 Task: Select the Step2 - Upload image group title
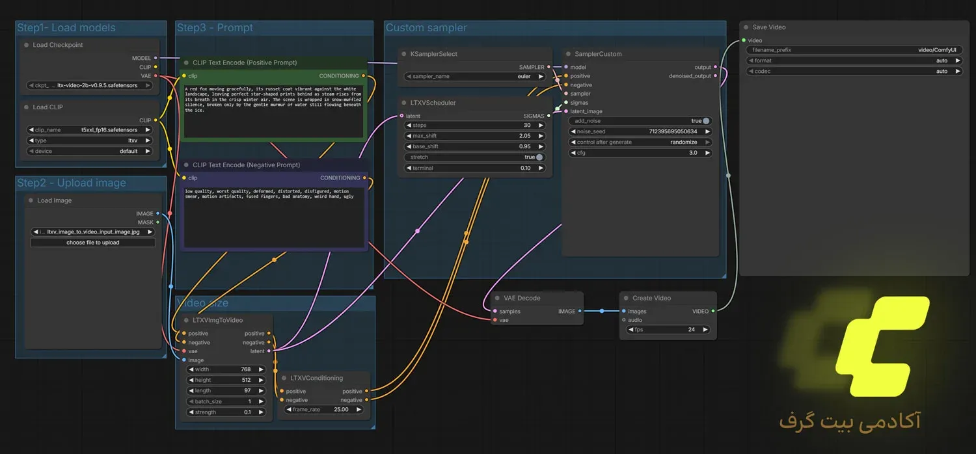pyautogui.click(x=72, y=183)
